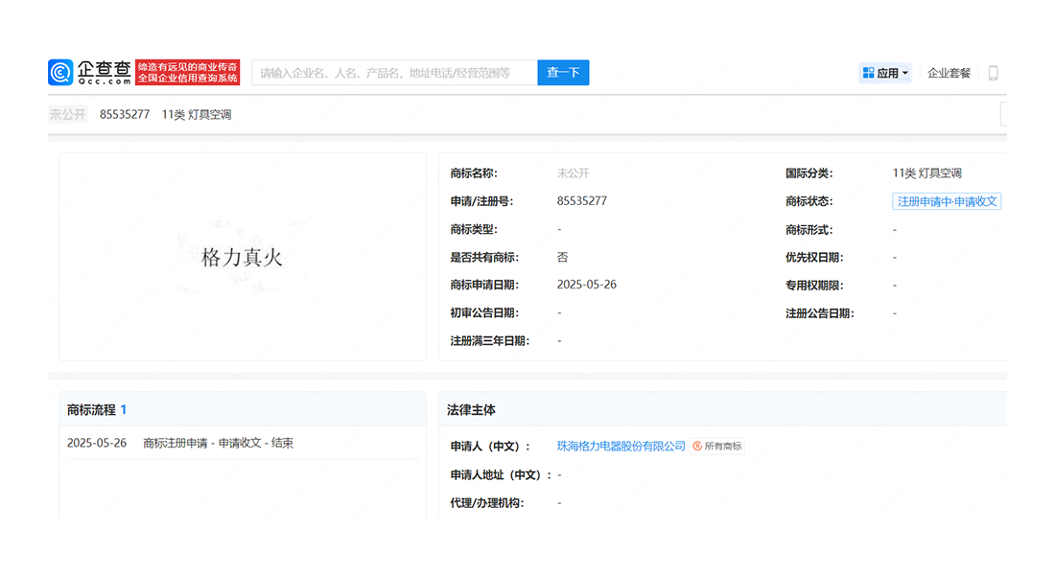Click the 所有商标 button
Image resolution: width=1055 pixels, height=575 pixels.
pos(717,446)
